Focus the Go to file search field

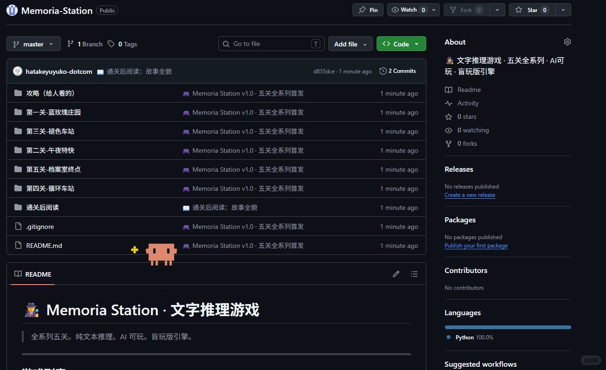pos(271,44)
